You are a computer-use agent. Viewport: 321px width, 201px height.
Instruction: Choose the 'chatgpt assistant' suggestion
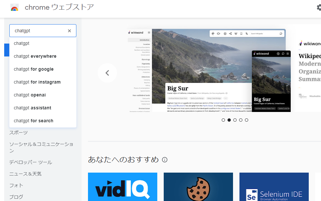click(x=43, y=108)
